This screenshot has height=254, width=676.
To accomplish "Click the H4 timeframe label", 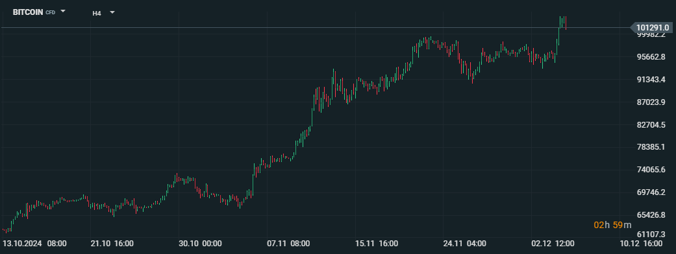I will coord(97,14).
